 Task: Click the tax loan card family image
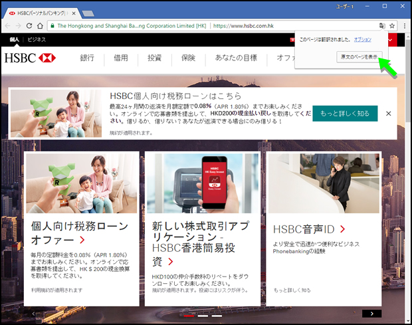[x=82, y=183]
